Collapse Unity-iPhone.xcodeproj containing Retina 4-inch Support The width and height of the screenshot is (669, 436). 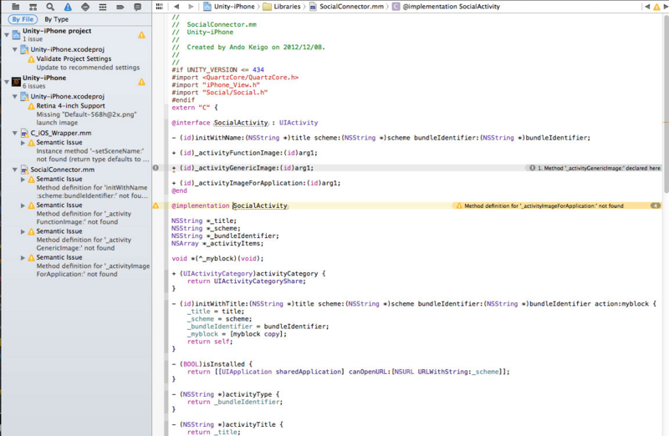14,96
